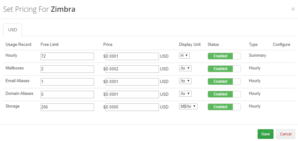Toggle the Hourly status switch
Viewport: 298px width, 141px height.
coord(224,56)
